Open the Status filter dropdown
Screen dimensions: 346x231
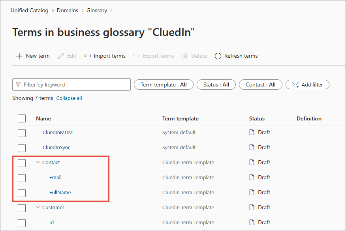coord(216,85)
